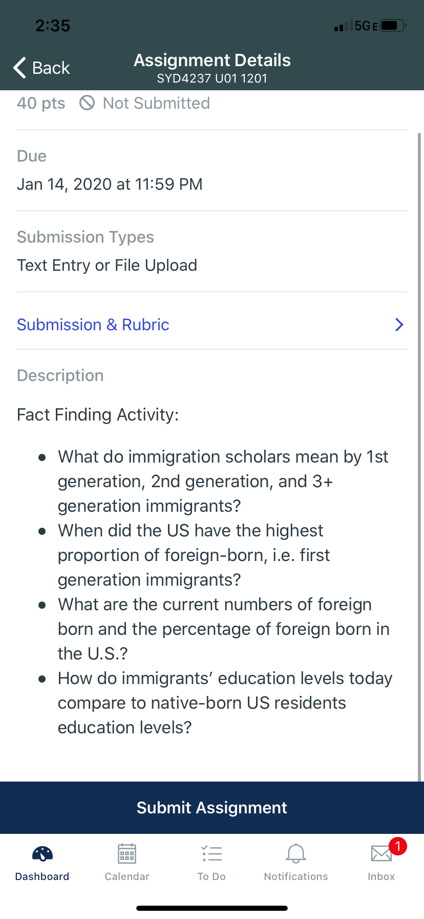This screenshot has width=424, height=919.
Task: Tap the battery indicator in status bar
Action: [393, 25]
